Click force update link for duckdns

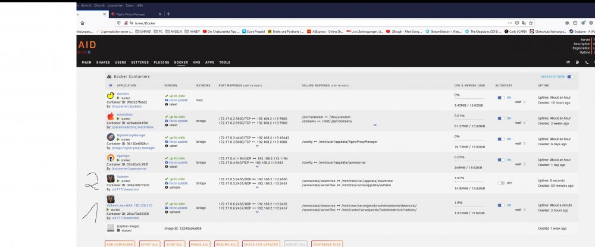coord(178,100)
